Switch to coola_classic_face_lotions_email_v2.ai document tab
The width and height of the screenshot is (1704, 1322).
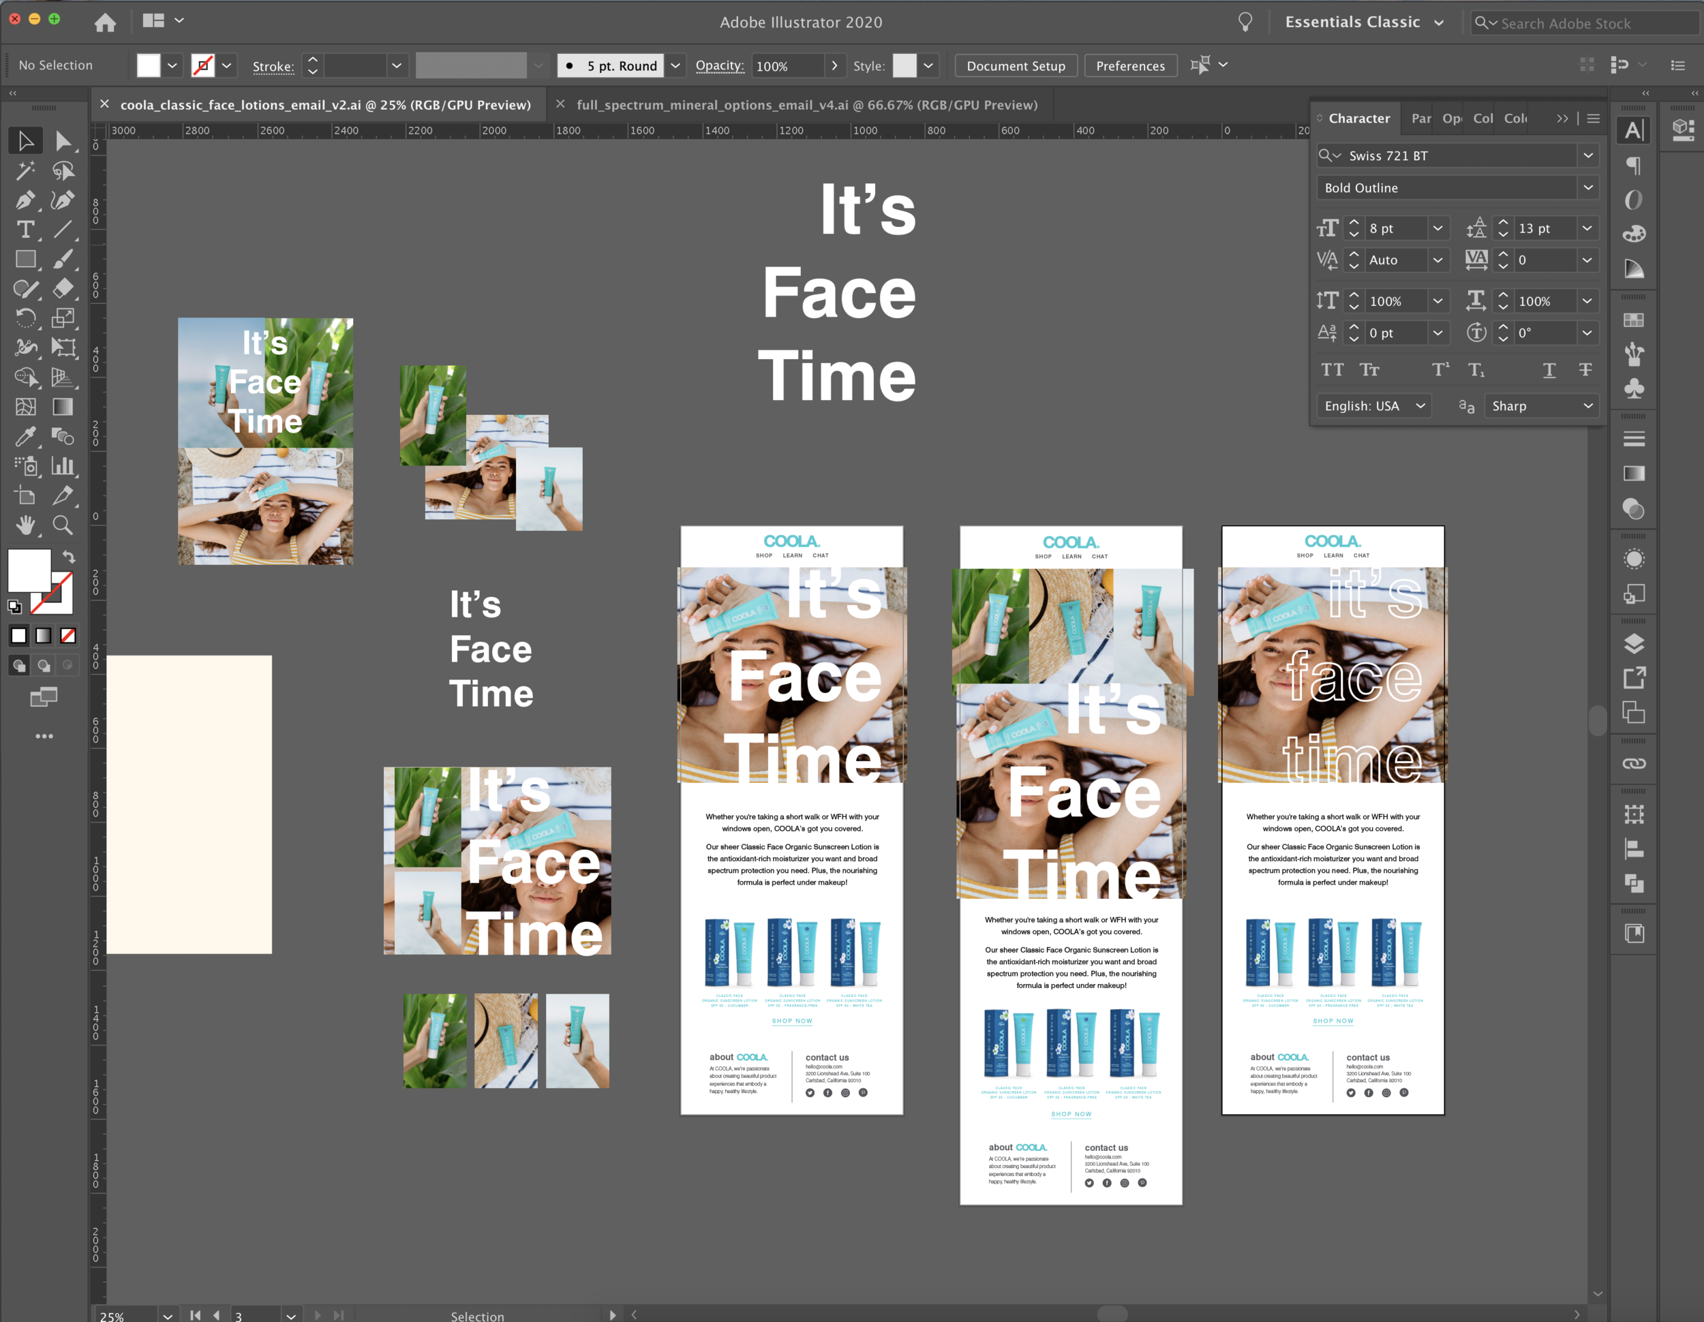coord(325,104)
